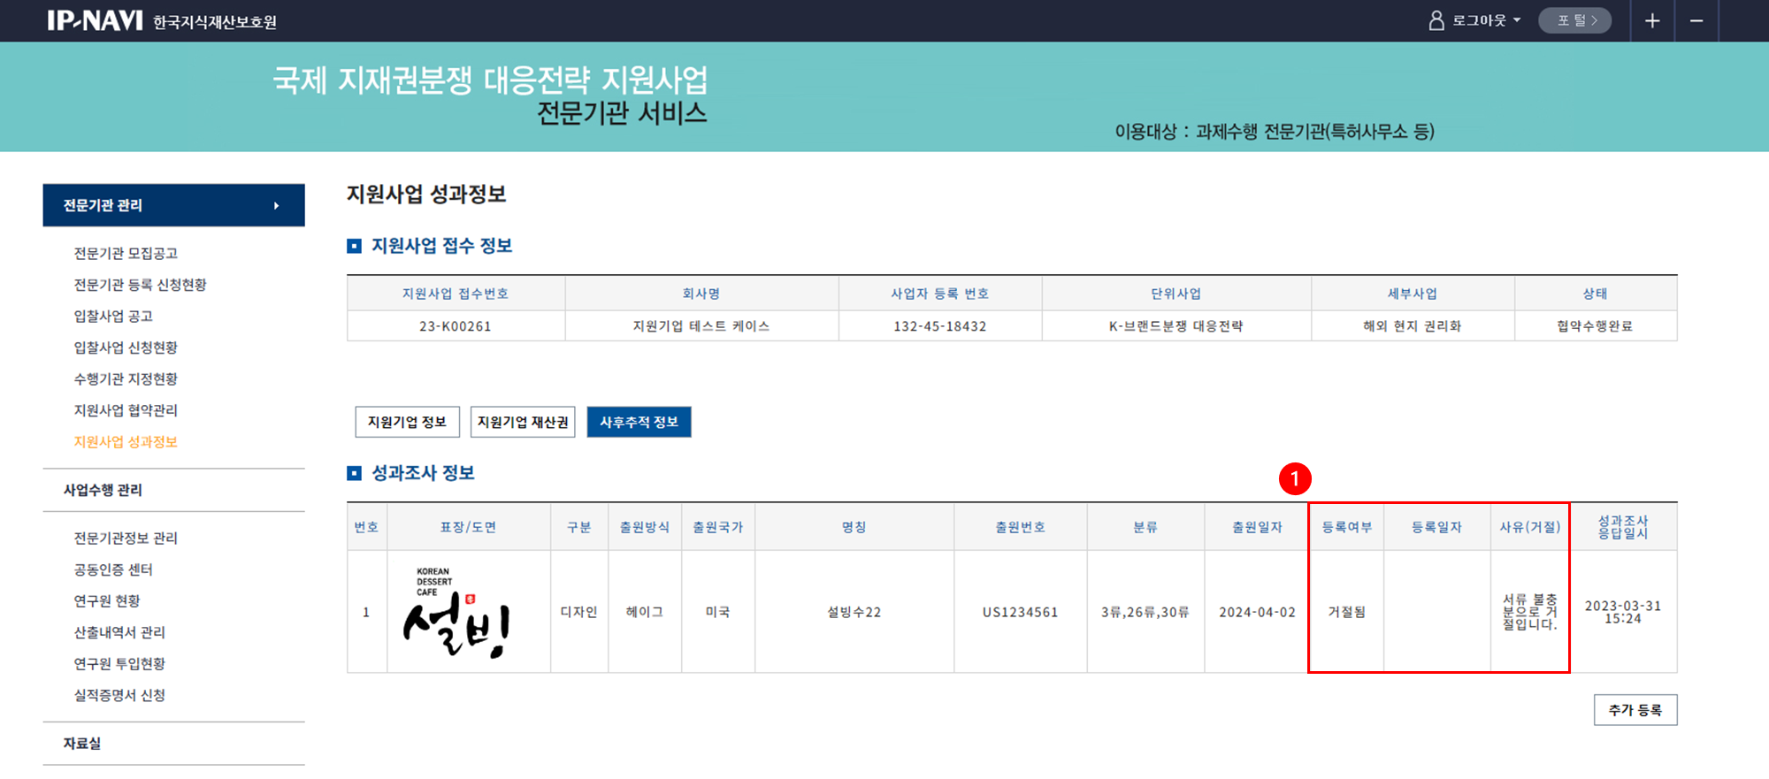
Task: Open 공동인증 센터 from the sidebar
Action: [x=113, y=569]
